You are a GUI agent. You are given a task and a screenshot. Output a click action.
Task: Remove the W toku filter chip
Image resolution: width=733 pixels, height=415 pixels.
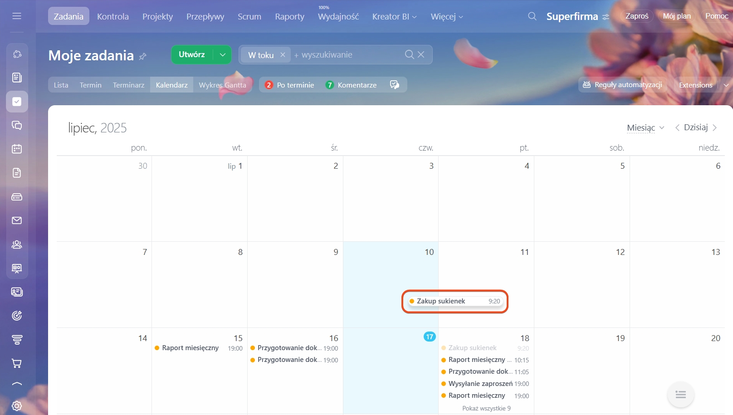283,54
